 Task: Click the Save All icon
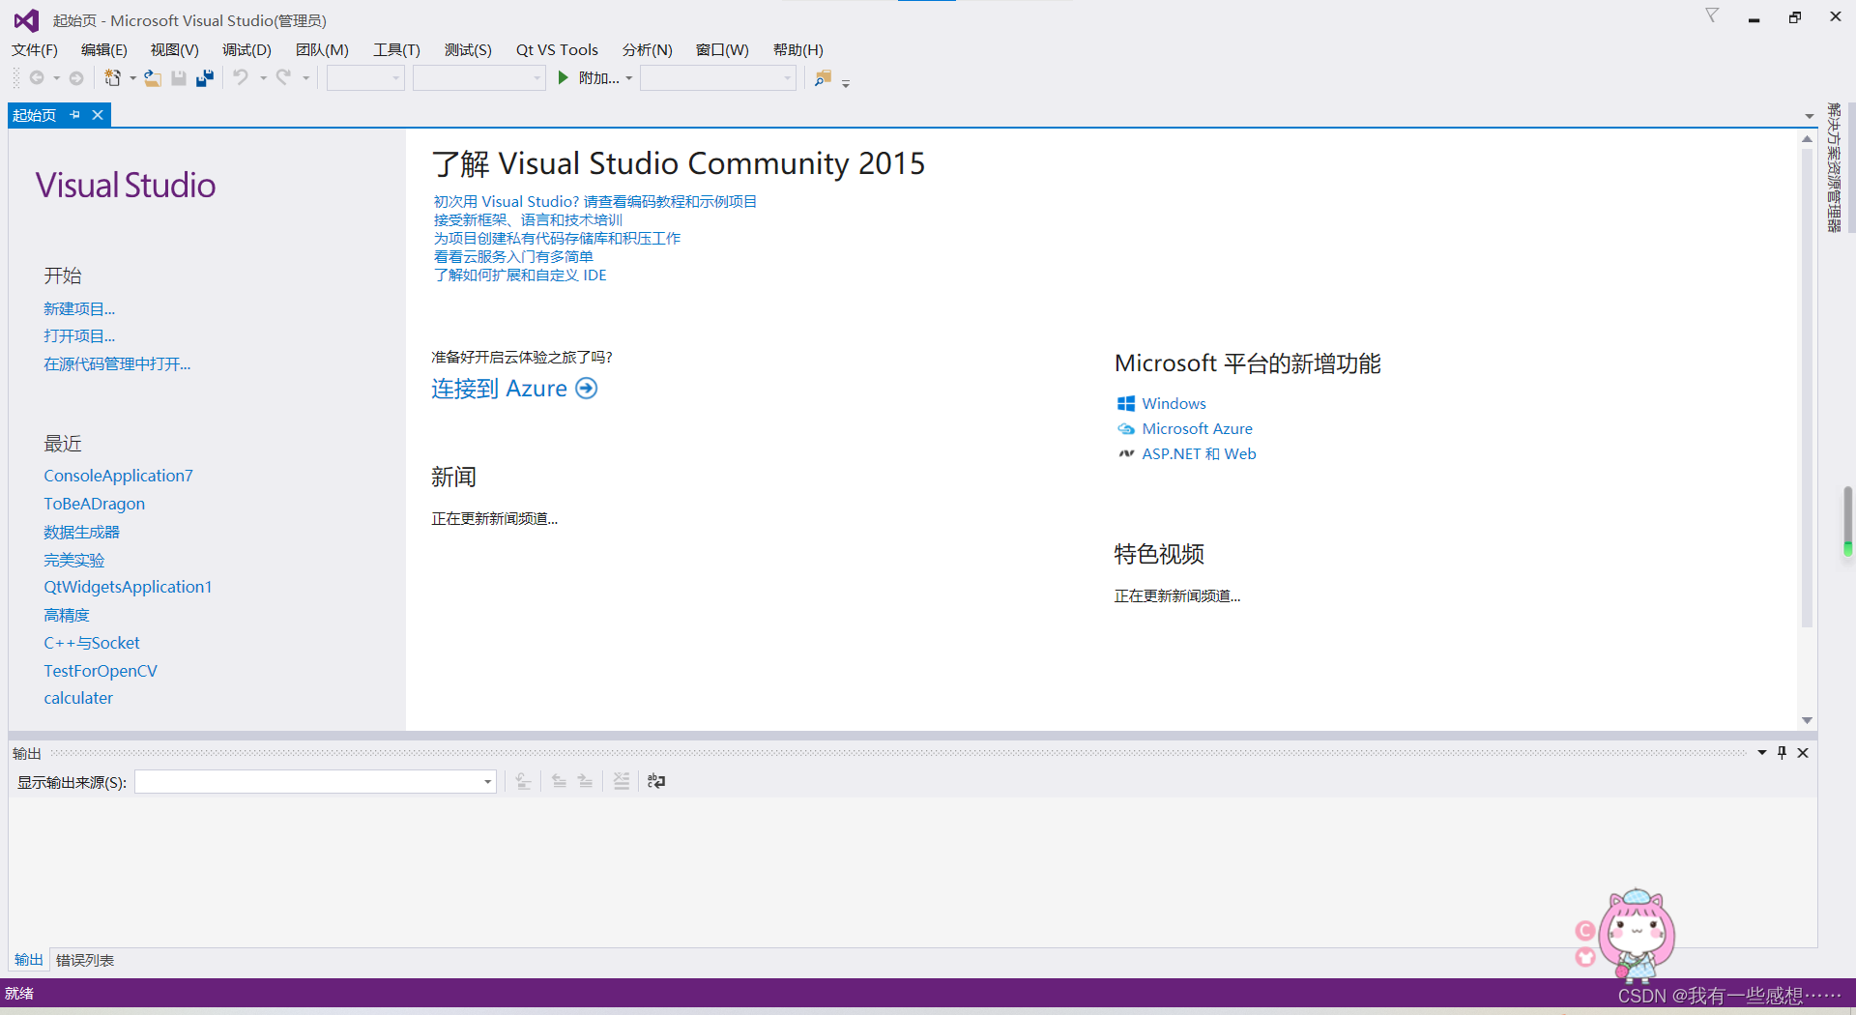coord(205,78)
